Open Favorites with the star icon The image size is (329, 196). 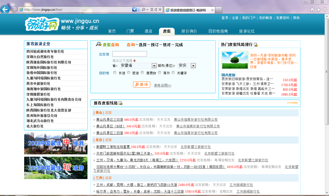pyautogui.click(x=318, y=10)
